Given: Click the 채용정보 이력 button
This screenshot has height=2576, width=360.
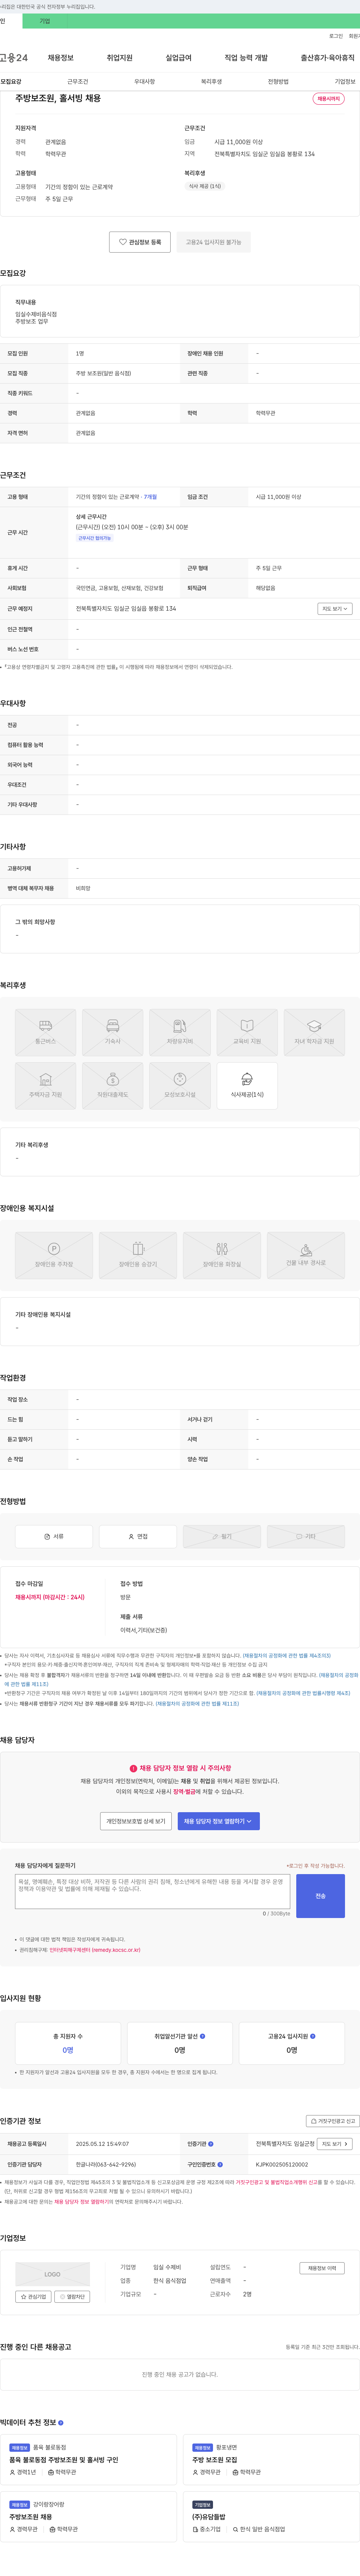Looking at the screenshot, I should pos(322,2268).
